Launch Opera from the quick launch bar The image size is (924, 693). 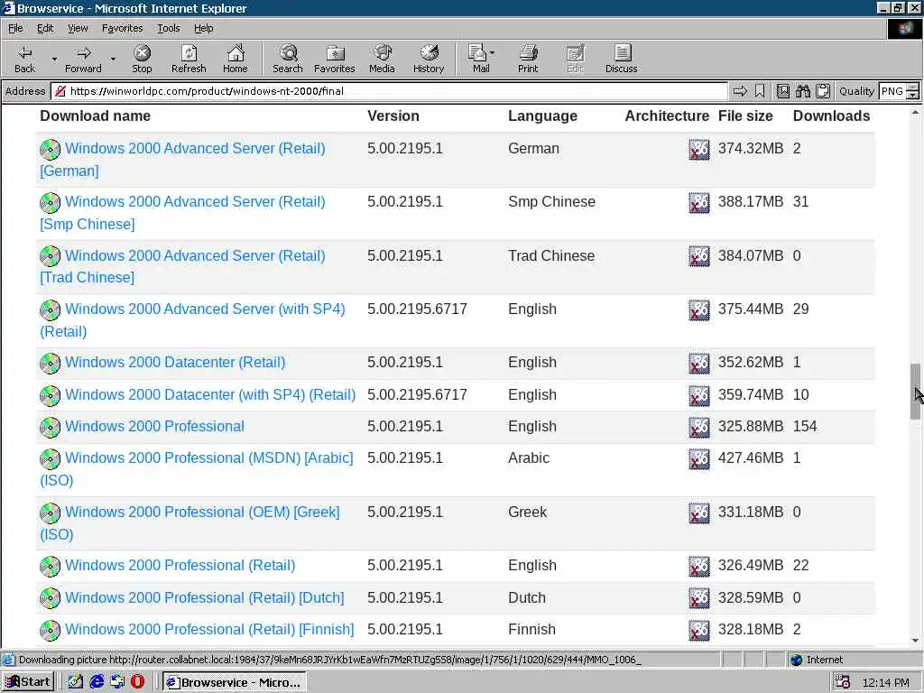click(x=137, y=682)
